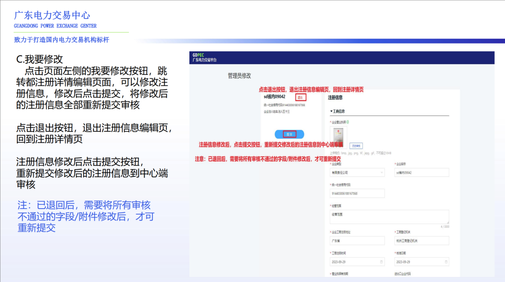Click the 历史版本 button beside the license
505x282 pixels.
[356, 145]
